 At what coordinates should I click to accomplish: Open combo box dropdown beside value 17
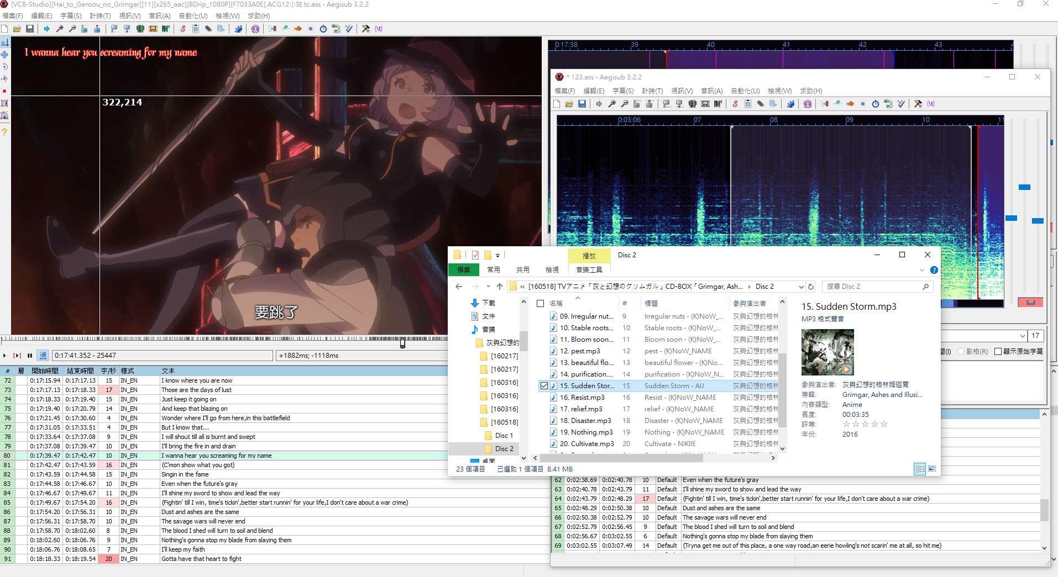tap(1022, 336)
